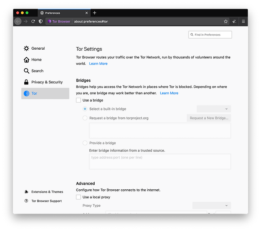The width and height of the screenshot is (261, 231).
Task: Select the Provide a bridge radio option
Action: (x=85, y=143)
